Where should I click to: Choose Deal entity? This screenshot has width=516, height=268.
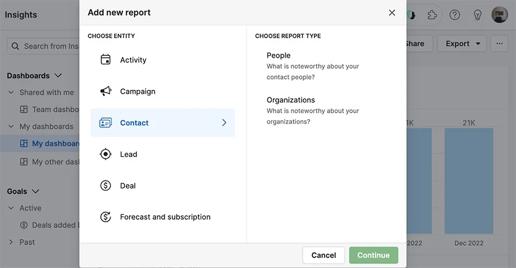[x=163, y=186]
